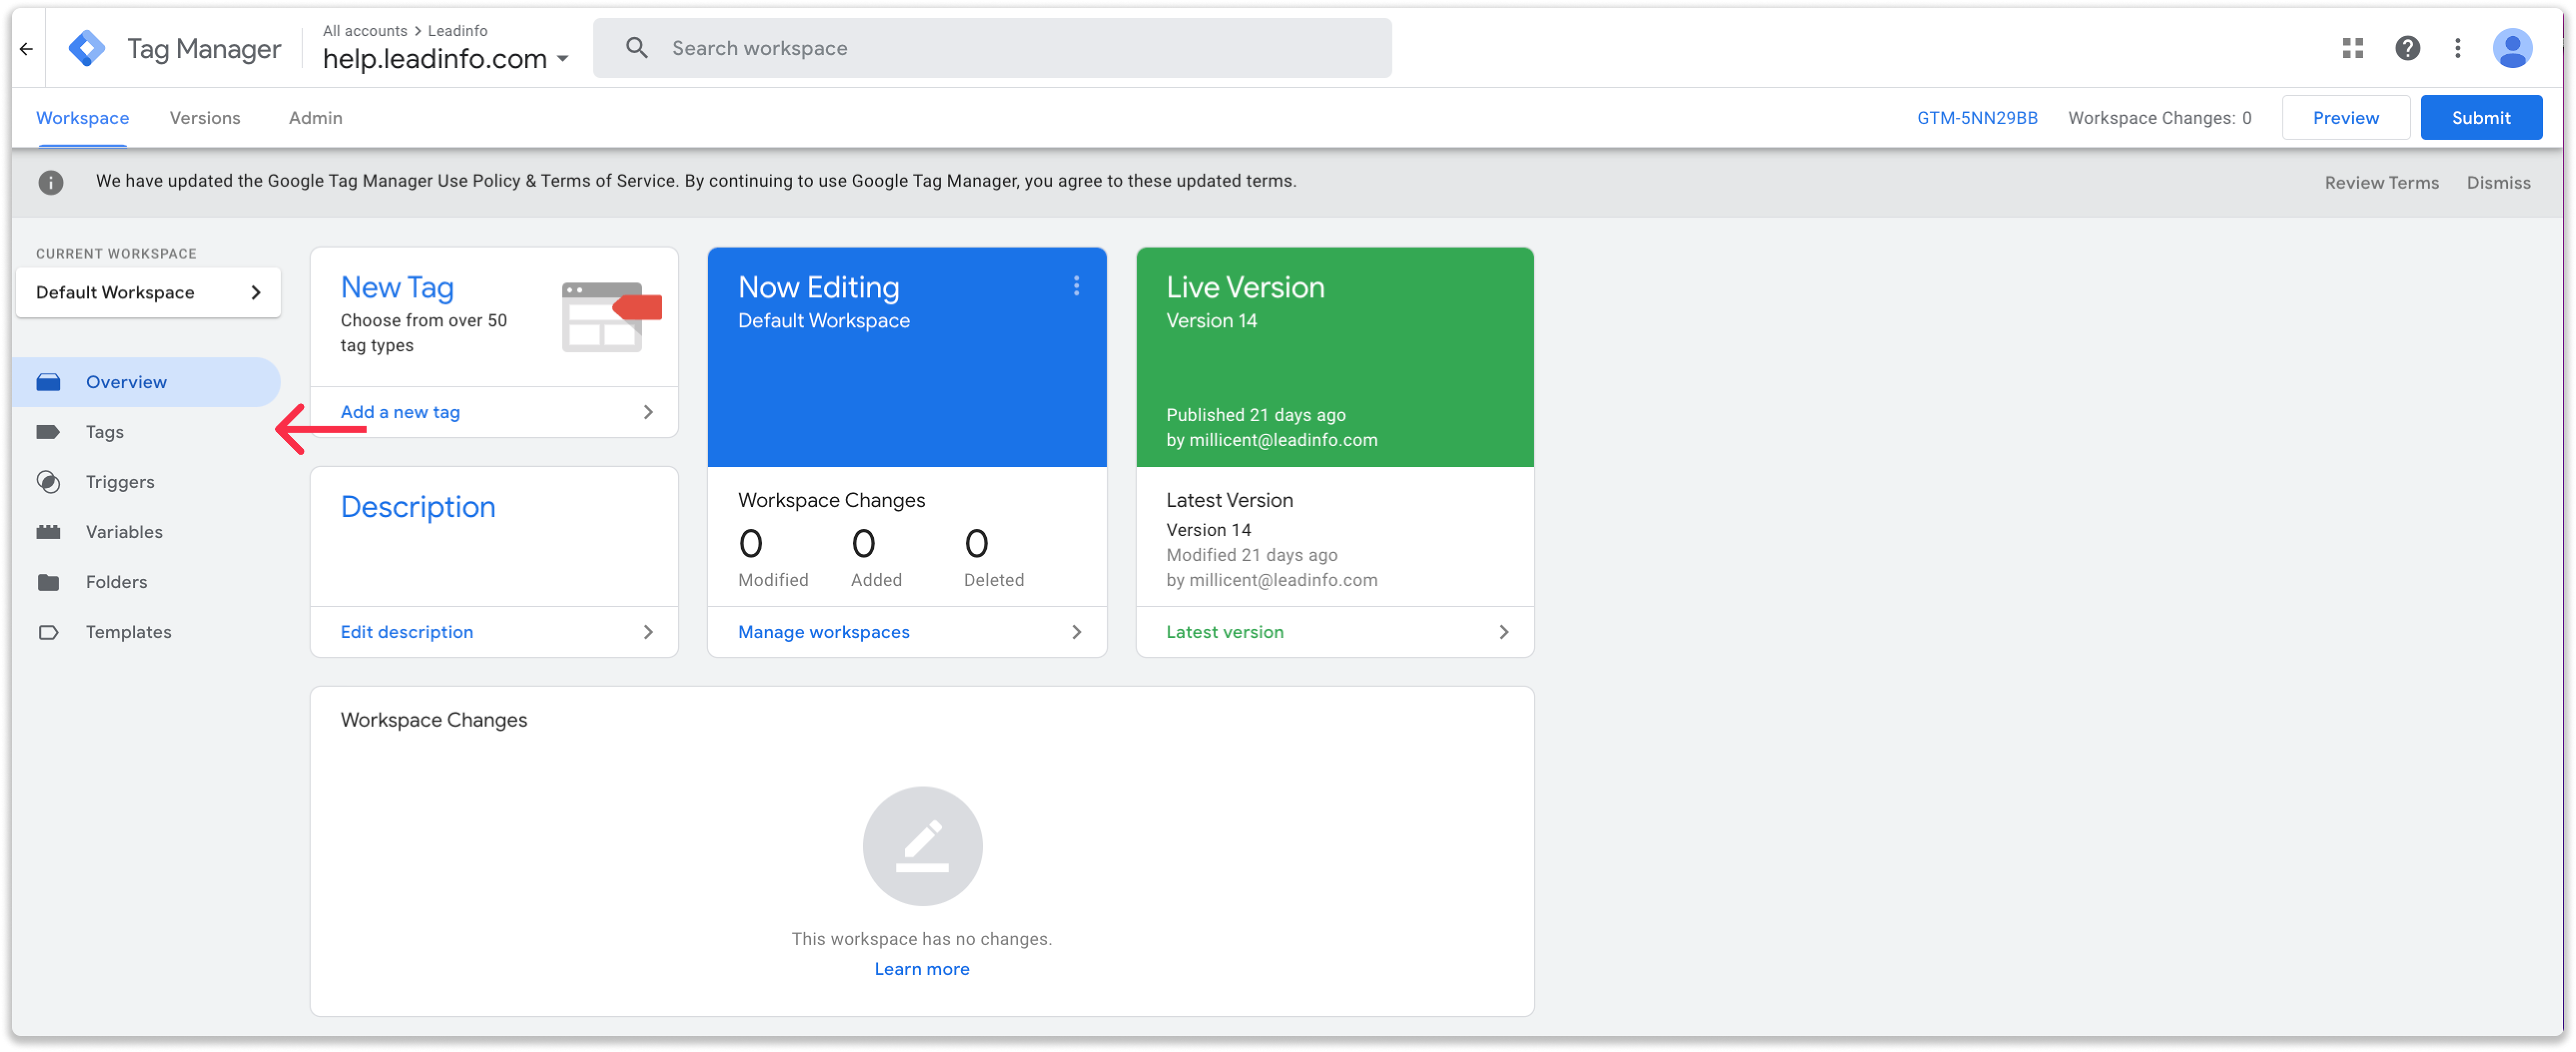Viewport: 2576px width, 1052px height.
Task: Click the chevron beside Latest version
Action: [1503, 632]
